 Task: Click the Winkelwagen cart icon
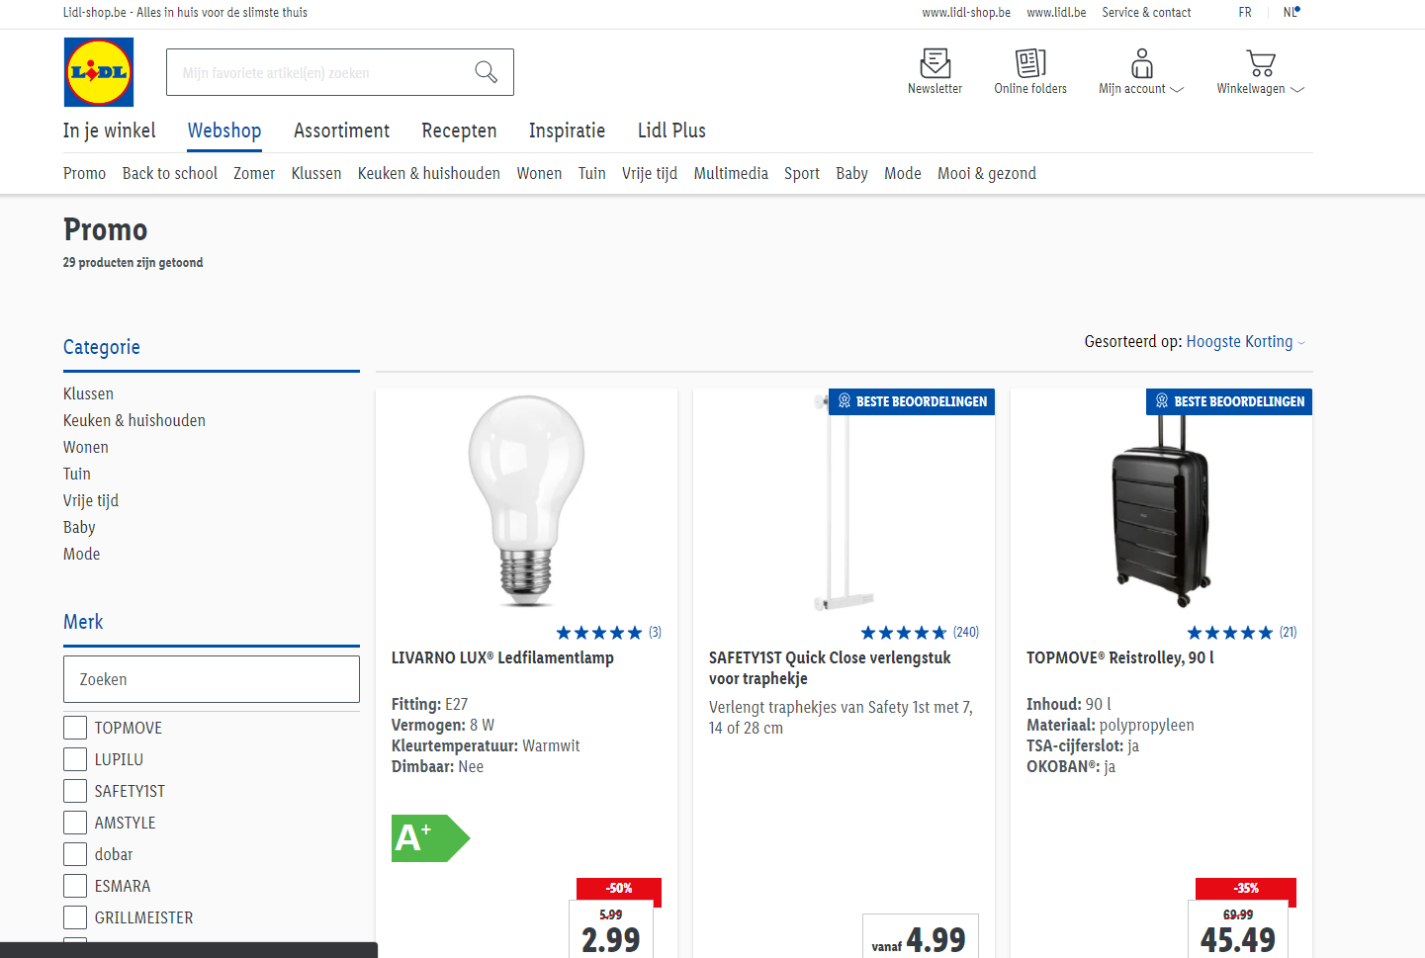pyautogui.click(x=1261, y=63)
